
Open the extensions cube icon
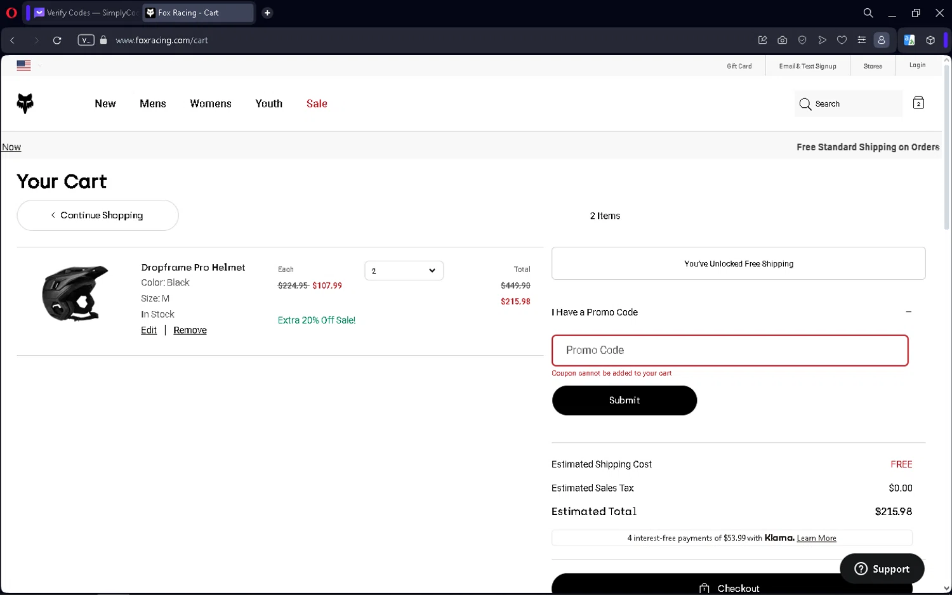930,40
